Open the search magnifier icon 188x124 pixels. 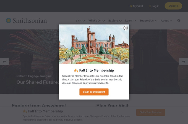click(179, 21)
